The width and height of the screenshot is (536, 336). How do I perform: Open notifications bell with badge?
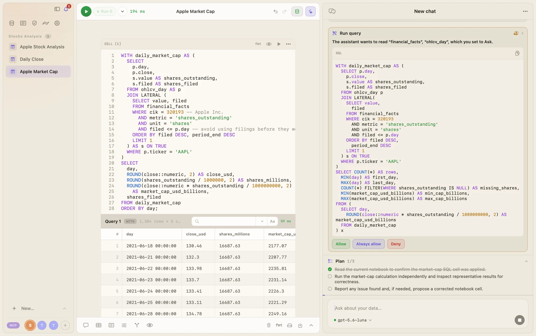66,9
